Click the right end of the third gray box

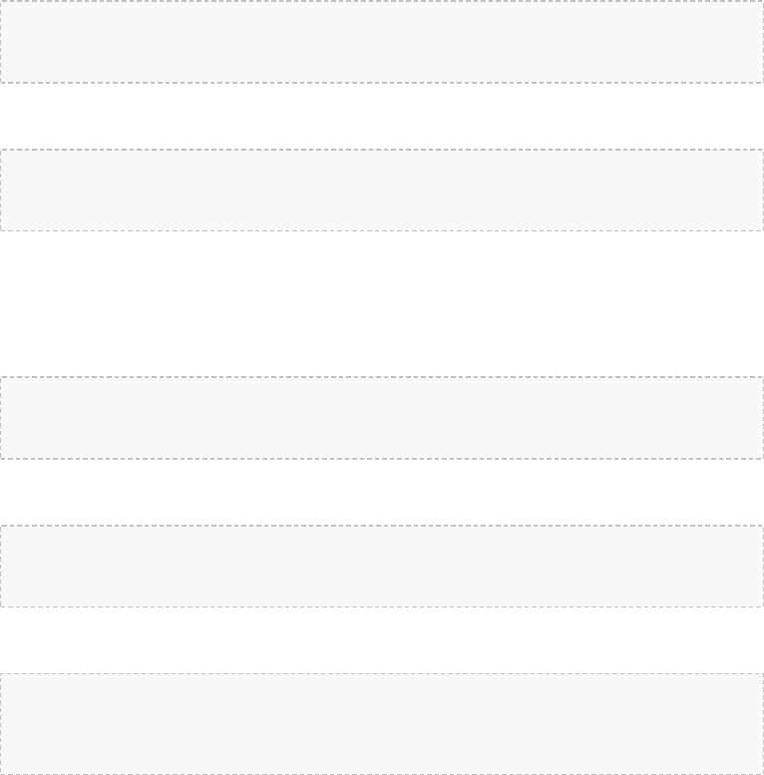coord(760,418)
